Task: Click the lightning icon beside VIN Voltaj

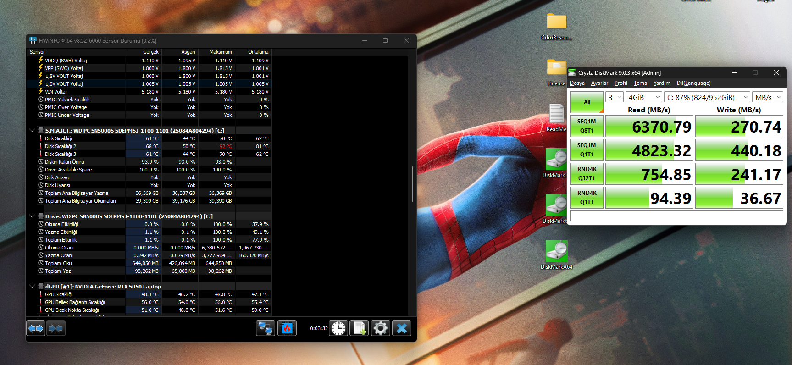Action: (41, 91)
